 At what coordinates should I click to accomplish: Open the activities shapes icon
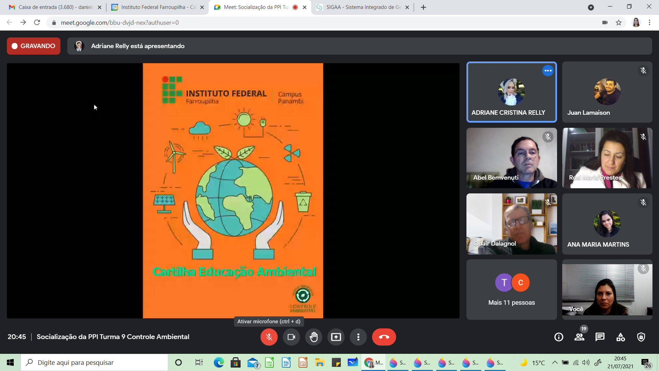tap(621, 337)
